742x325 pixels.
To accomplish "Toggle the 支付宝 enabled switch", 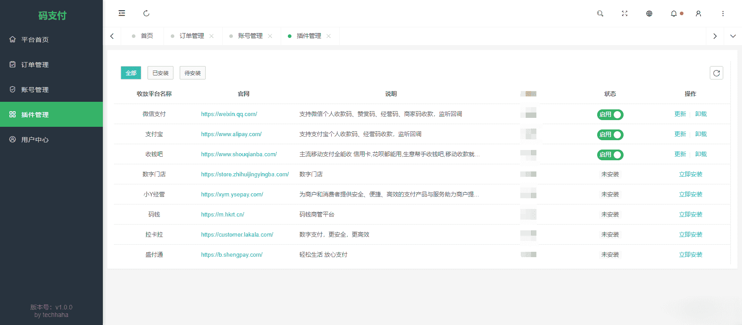I will [x=610, y=135].
